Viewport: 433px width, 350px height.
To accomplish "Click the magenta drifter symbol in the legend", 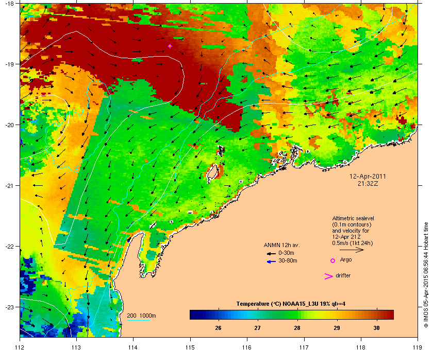I will point(329,276).
